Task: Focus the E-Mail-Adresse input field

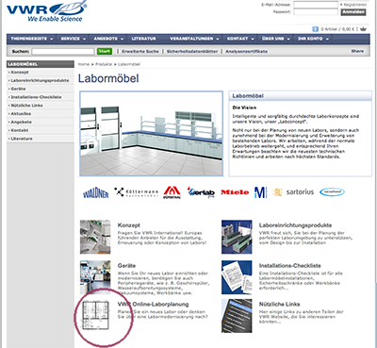Action: (316, 5)
